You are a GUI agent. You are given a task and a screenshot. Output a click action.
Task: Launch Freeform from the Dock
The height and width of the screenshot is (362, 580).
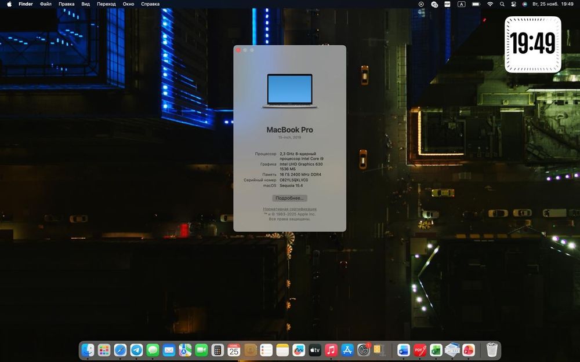[x=299, y=350]
